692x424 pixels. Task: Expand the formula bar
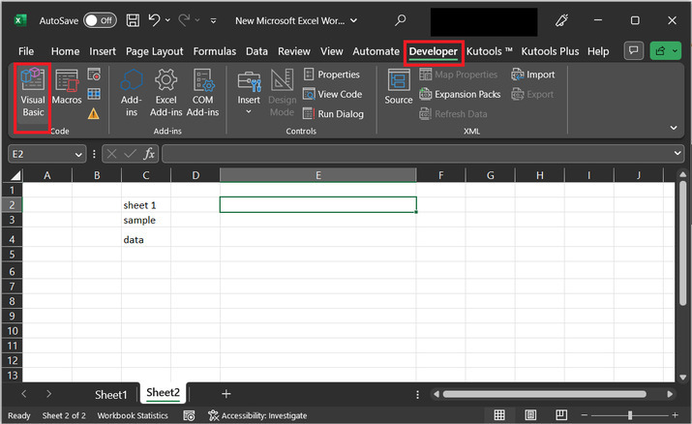pos(677,154)
